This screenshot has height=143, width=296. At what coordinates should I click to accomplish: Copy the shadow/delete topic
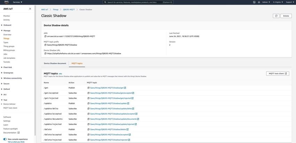click(x=88, y=129)
